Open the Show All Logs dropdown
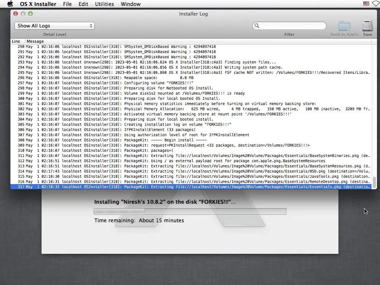This screenshot has width=380, height=285. (54, 26)
